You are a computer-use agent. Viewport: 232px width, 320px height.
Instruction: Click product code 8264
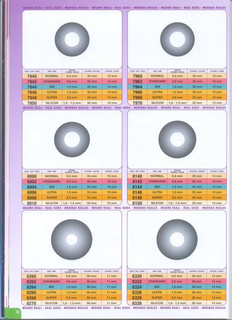[x=31, y=287]
